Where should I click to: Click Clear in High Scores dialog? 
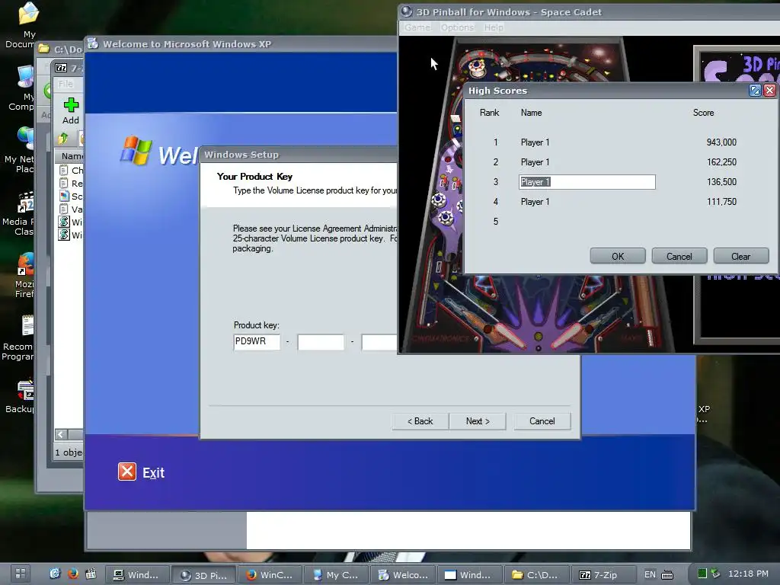(740, 256)
